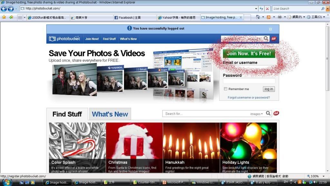Open the Counter-Stri... taskbar window
The image size is (330, 186).
(x=146, y=182)
